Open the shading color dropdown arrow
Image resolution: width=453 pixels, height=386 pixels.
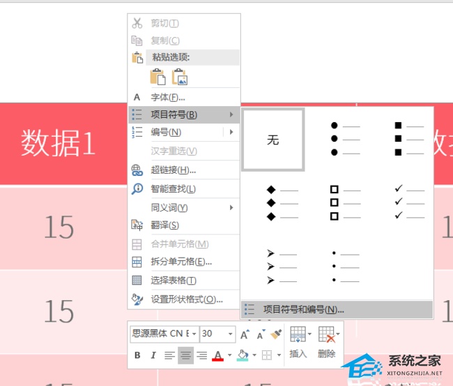[x=254, y=355]
